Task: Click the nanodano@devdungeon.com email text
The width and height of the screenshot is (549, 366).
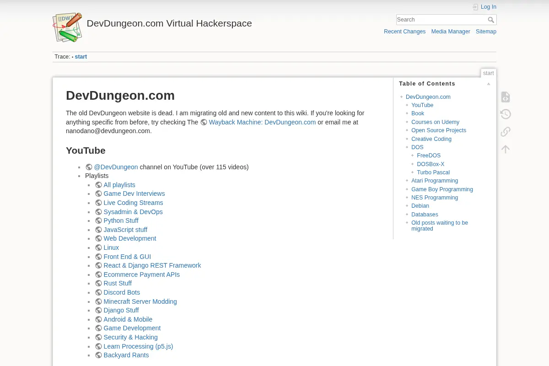Action: [x=108, y=131]
